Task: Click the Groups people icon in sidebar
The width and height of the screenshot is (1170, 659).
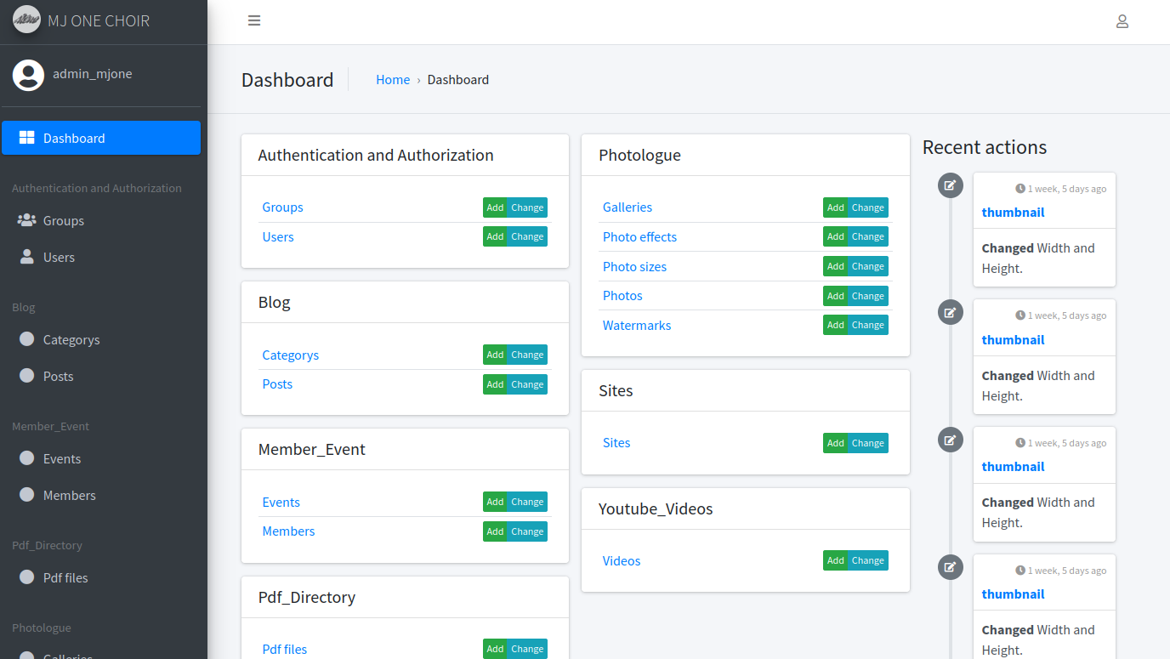Action: (26, 220)
